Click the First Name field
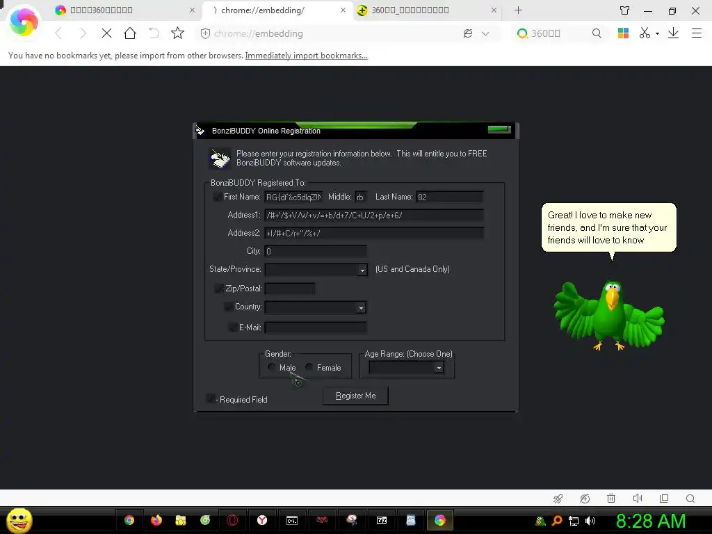This screenshot has width=712, height=534. (293, 197)
